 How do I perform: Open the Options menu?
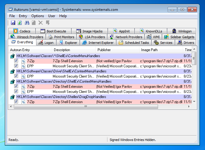38,16
